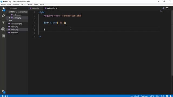Click the errors and warnings status indicator
The image size is (173, 97).
pos(5,96)
